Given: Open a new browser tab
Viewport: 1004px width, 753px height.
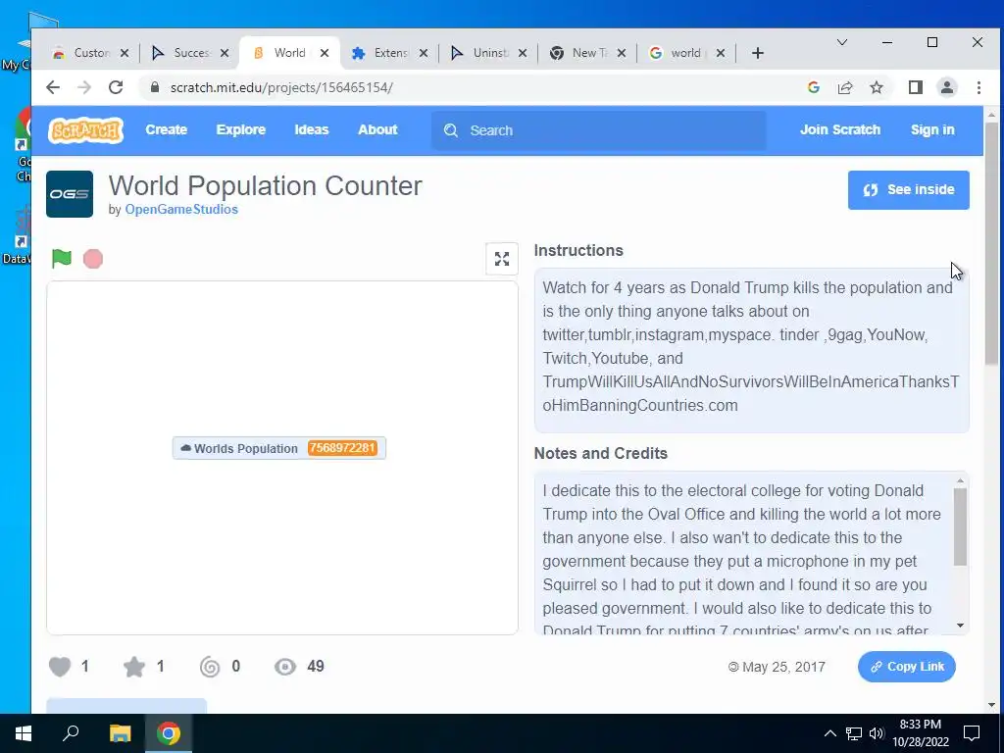Looking at the screenshot, I should 758,53.
